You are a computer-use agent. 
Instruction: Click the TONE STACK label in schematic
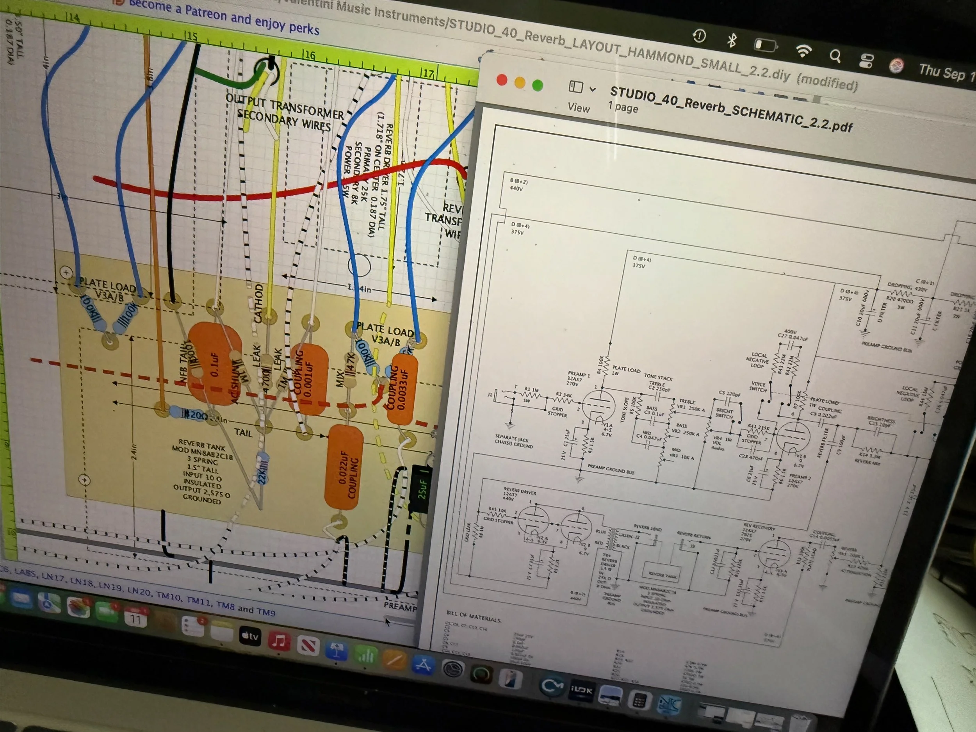pos(658,377)
